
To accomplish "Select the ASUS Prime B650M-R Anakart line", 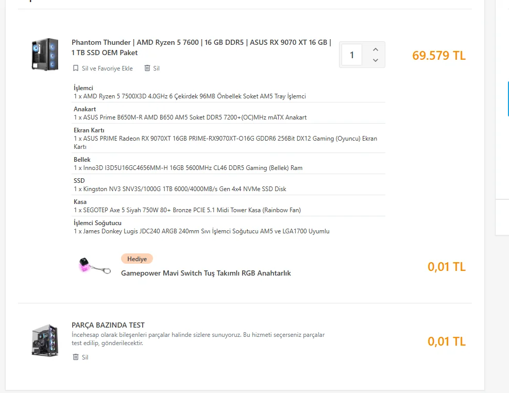I will (190, 117).
